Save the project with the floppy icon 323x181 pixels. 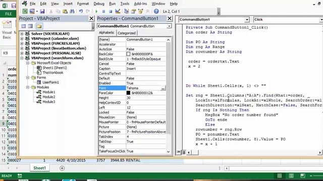click(42, 11)
